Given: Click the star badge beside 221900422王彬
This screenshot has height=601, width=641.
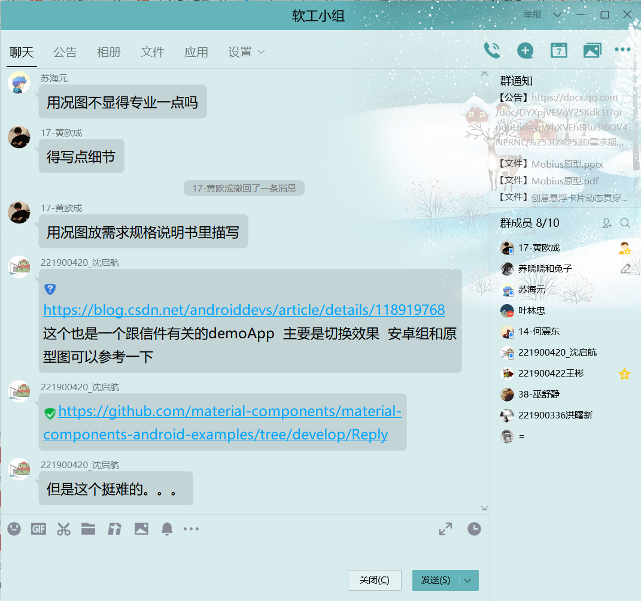Looking at the screenshot, I should pos(625,374).
